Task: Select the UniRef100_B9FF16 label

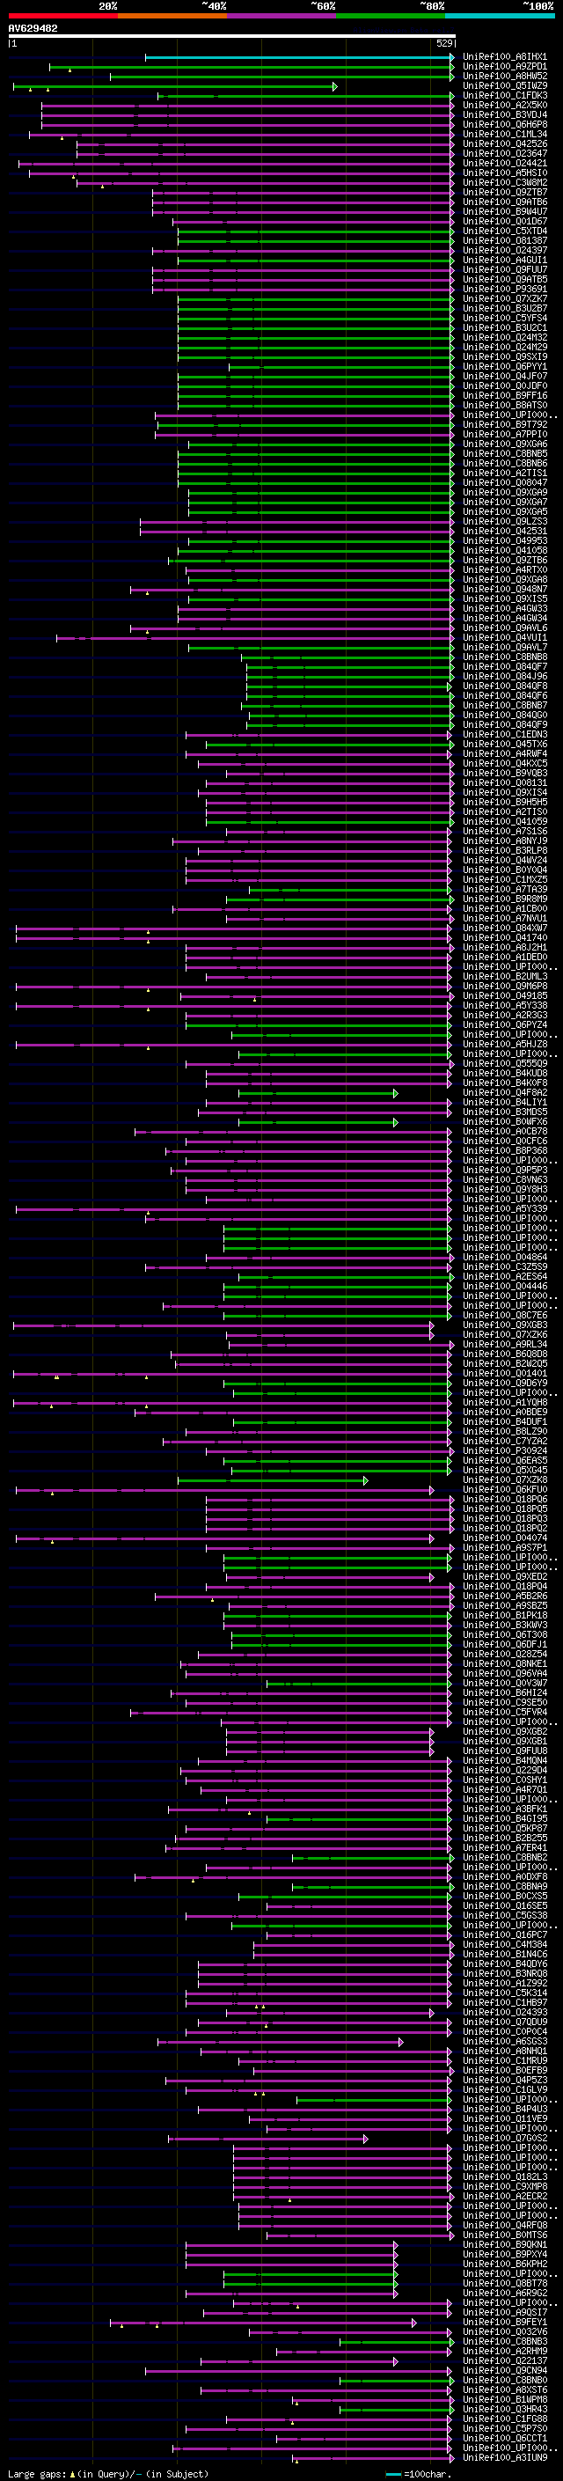Action: pos(505,396)
